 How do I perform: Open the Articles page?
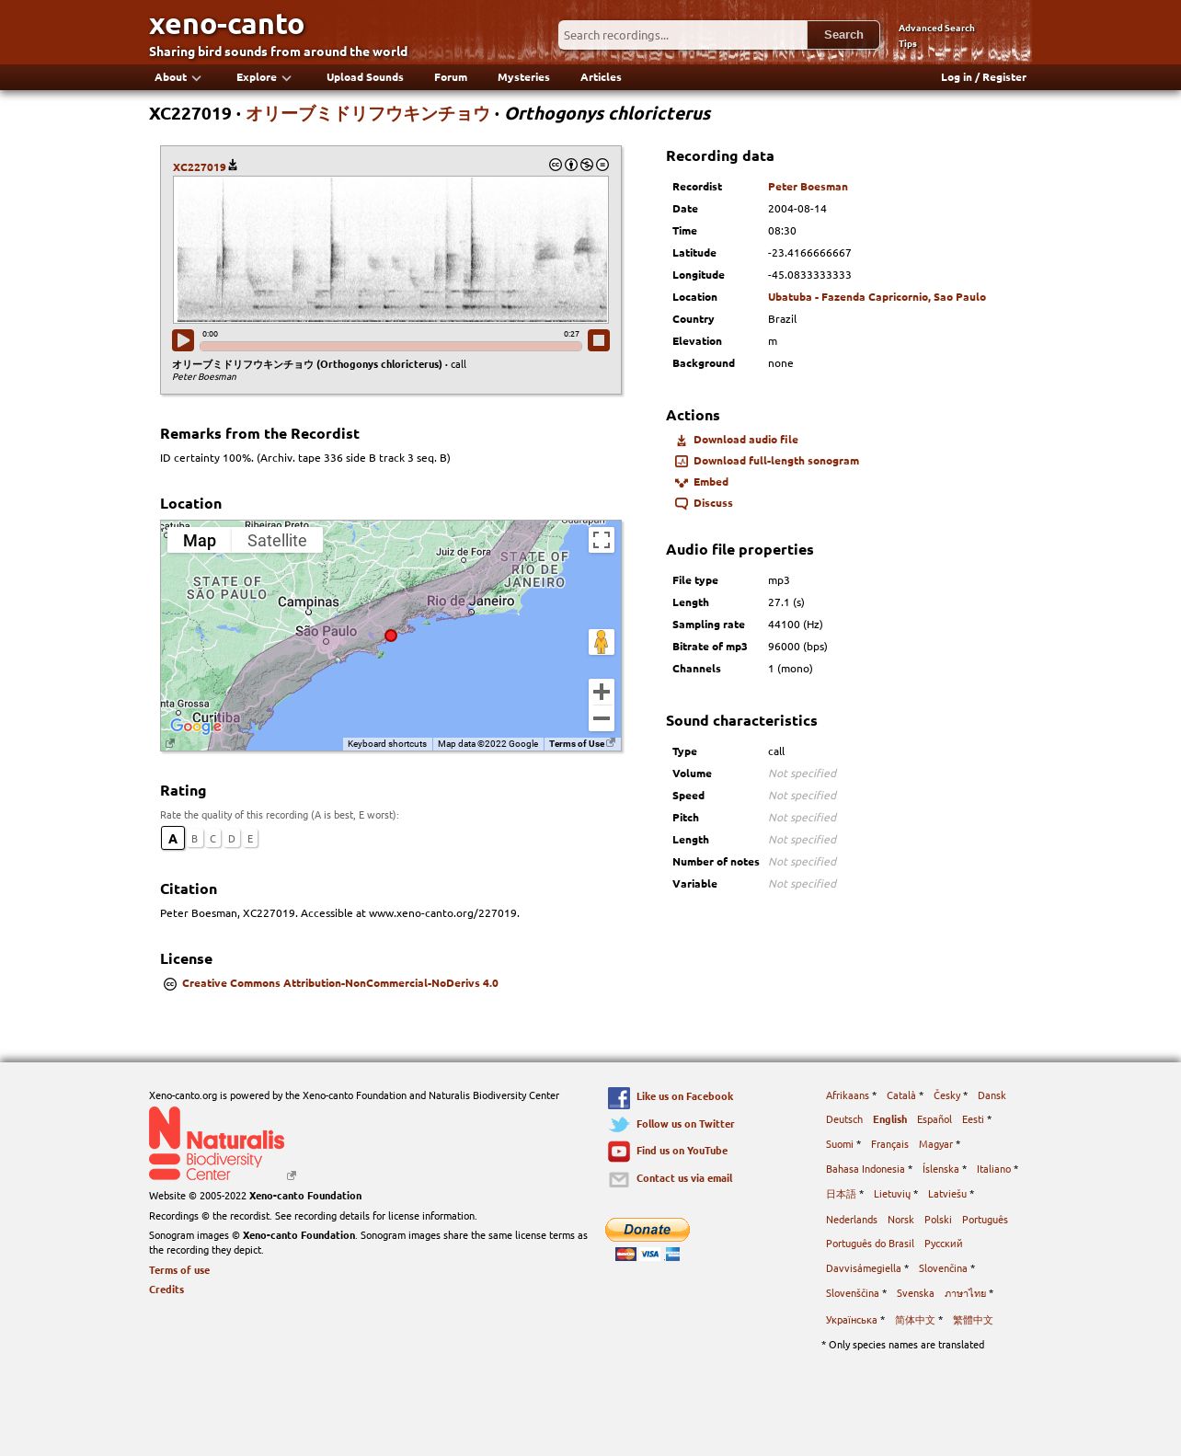pos(601,77)
